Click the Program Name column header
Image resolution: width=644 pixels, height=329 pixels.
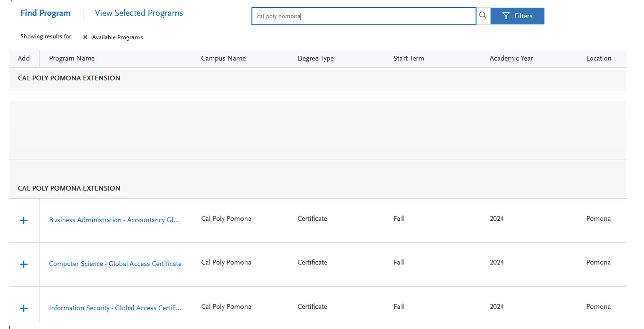[x=72, y=58]
